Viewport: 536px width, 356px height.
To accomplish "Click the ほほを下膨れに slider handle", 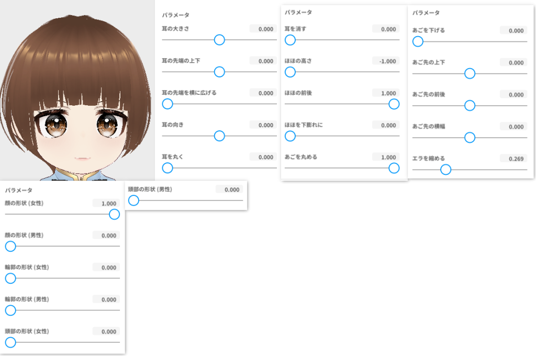I will 290,136.
